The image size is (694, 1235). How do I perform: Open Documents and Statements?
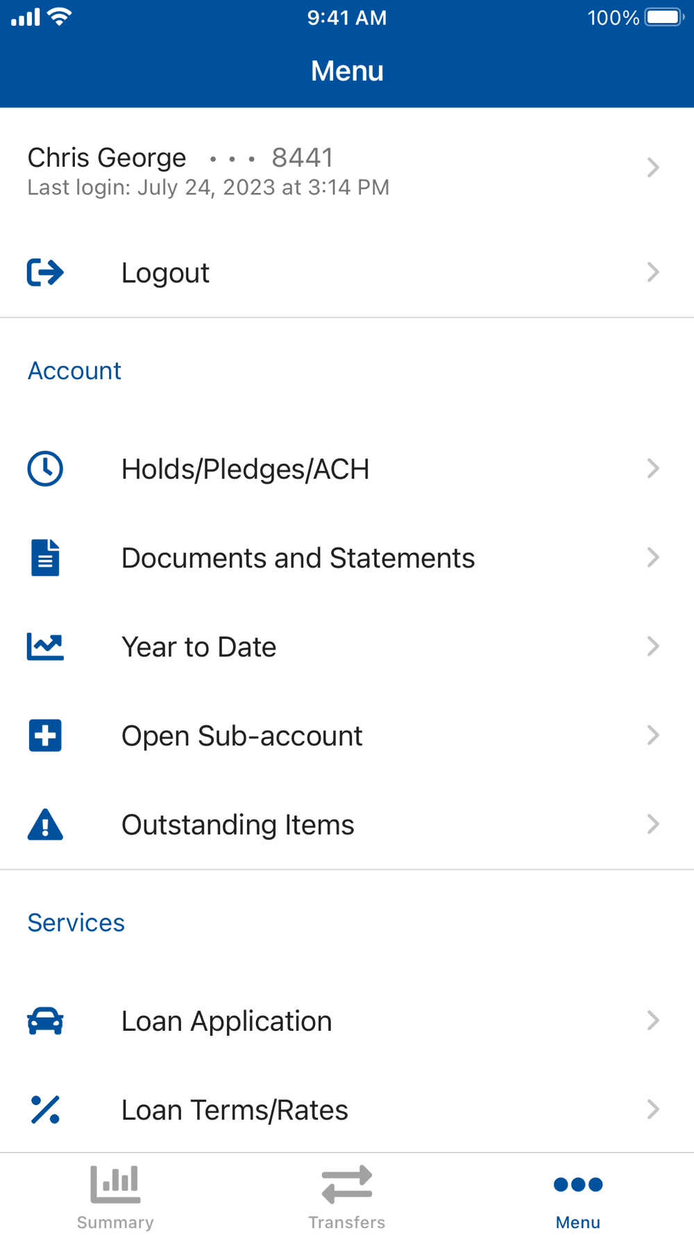pyautogui.click(x=347, y=558)
